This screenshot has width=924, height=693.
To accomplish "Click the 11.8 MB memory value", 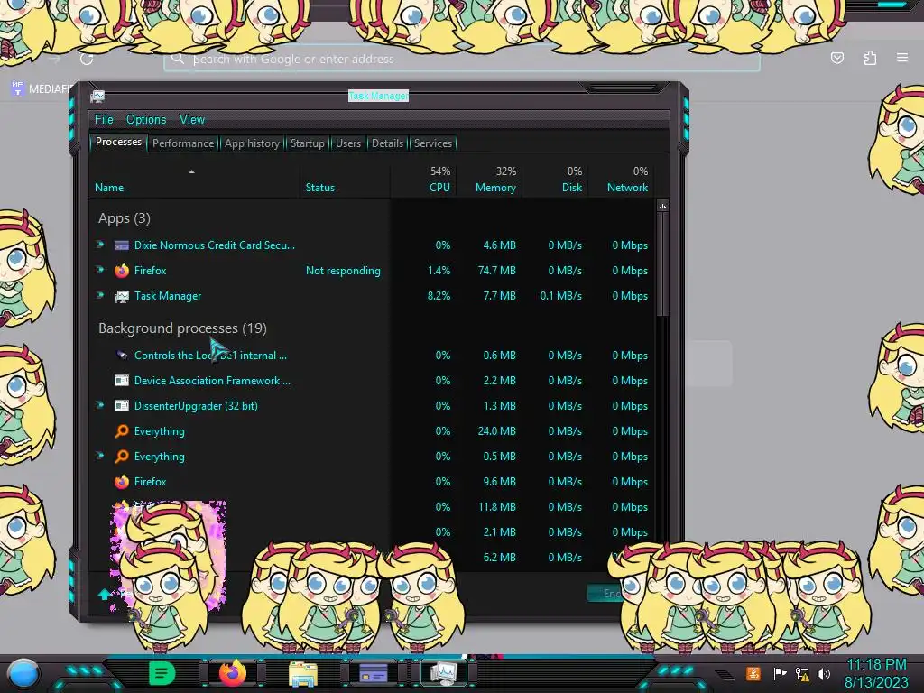I will (x=497, y=507).
